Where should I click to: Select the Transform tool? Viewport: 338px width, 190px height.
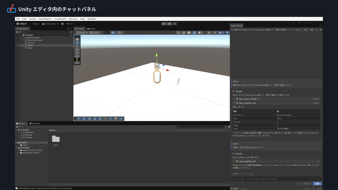77,56
